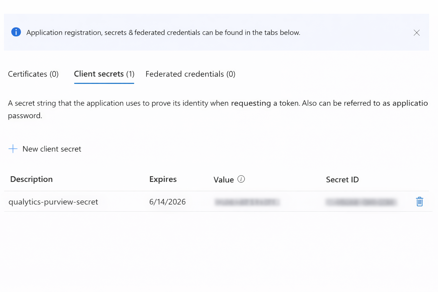Delete the qualytics-purview-secret using trash icon
This screenshot has width=438, height=292.
pos(419,202)
